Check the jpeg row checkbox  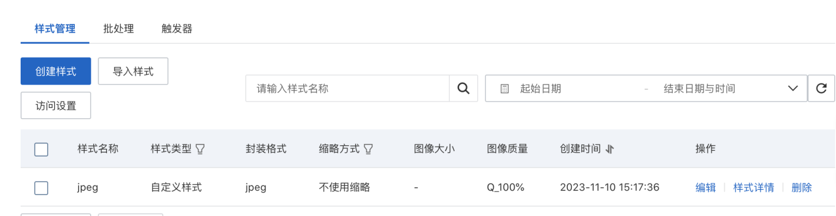pos(41,188)
